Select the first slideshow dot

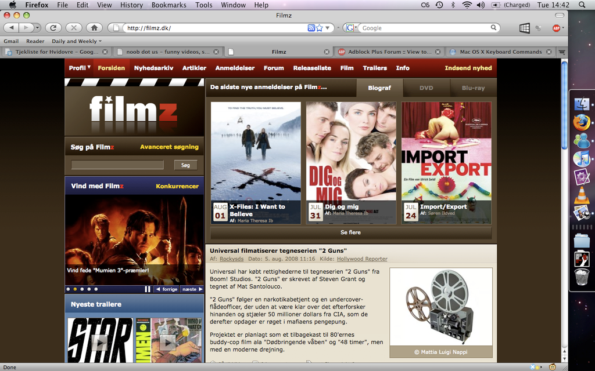tap(69, 289)
